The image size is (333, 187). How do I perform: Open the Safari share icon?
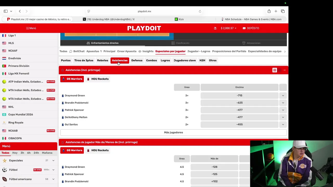[269, 11]
